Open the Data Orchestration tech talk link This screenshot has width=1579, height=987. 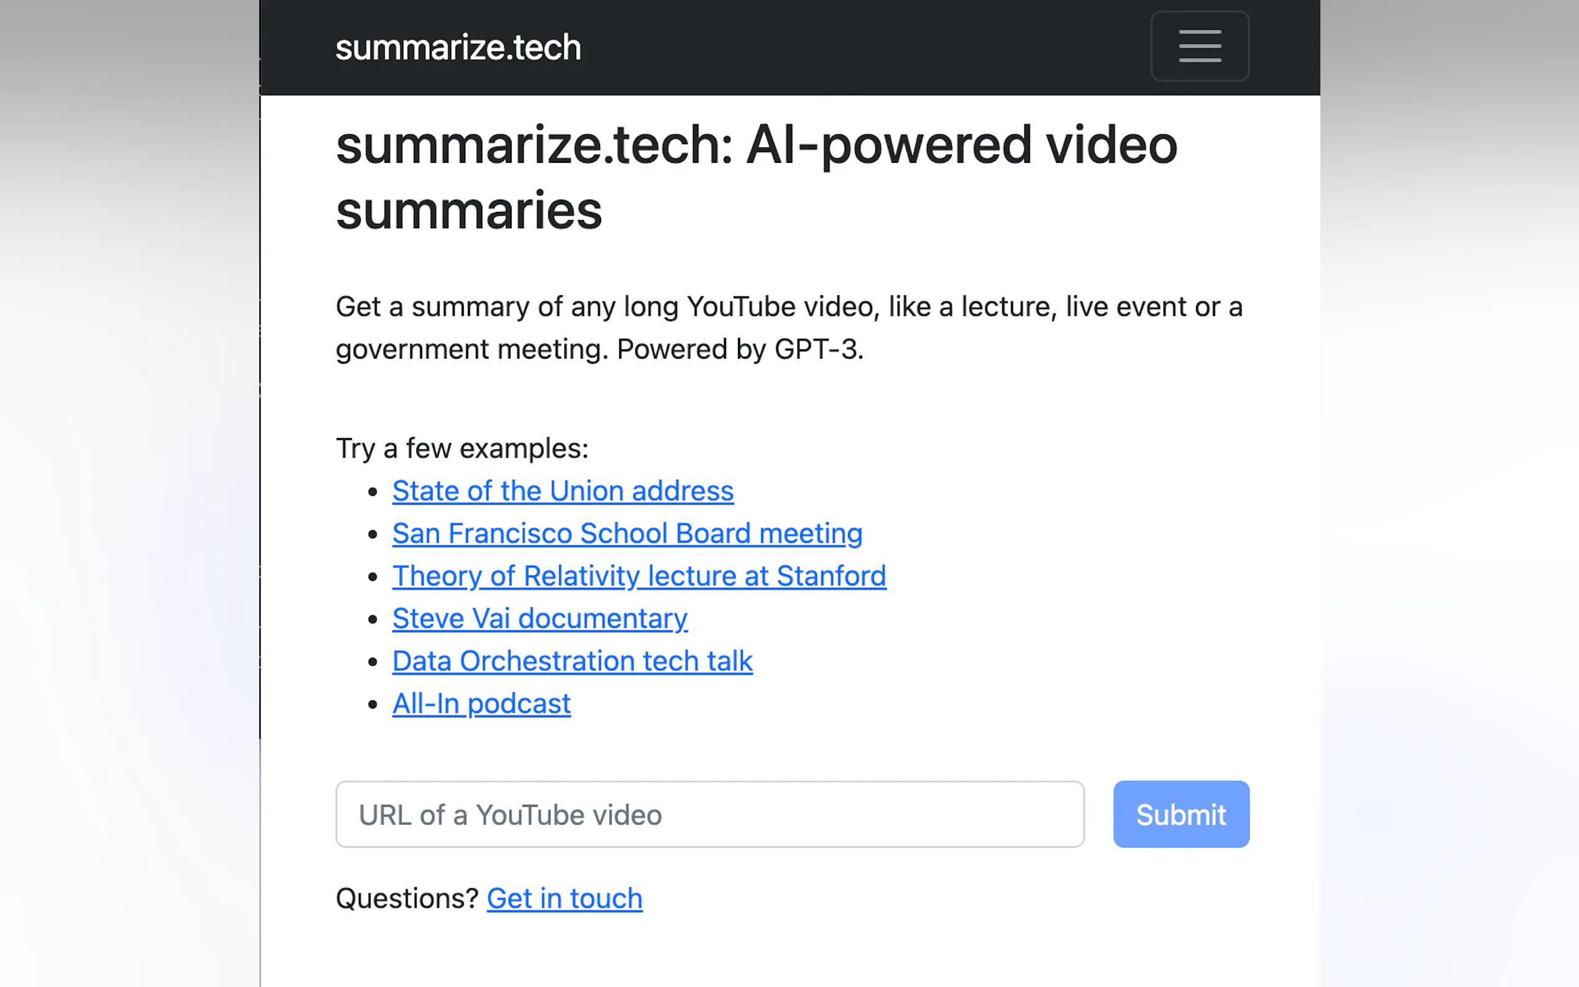pyautogui.click(x=572, y=661)
